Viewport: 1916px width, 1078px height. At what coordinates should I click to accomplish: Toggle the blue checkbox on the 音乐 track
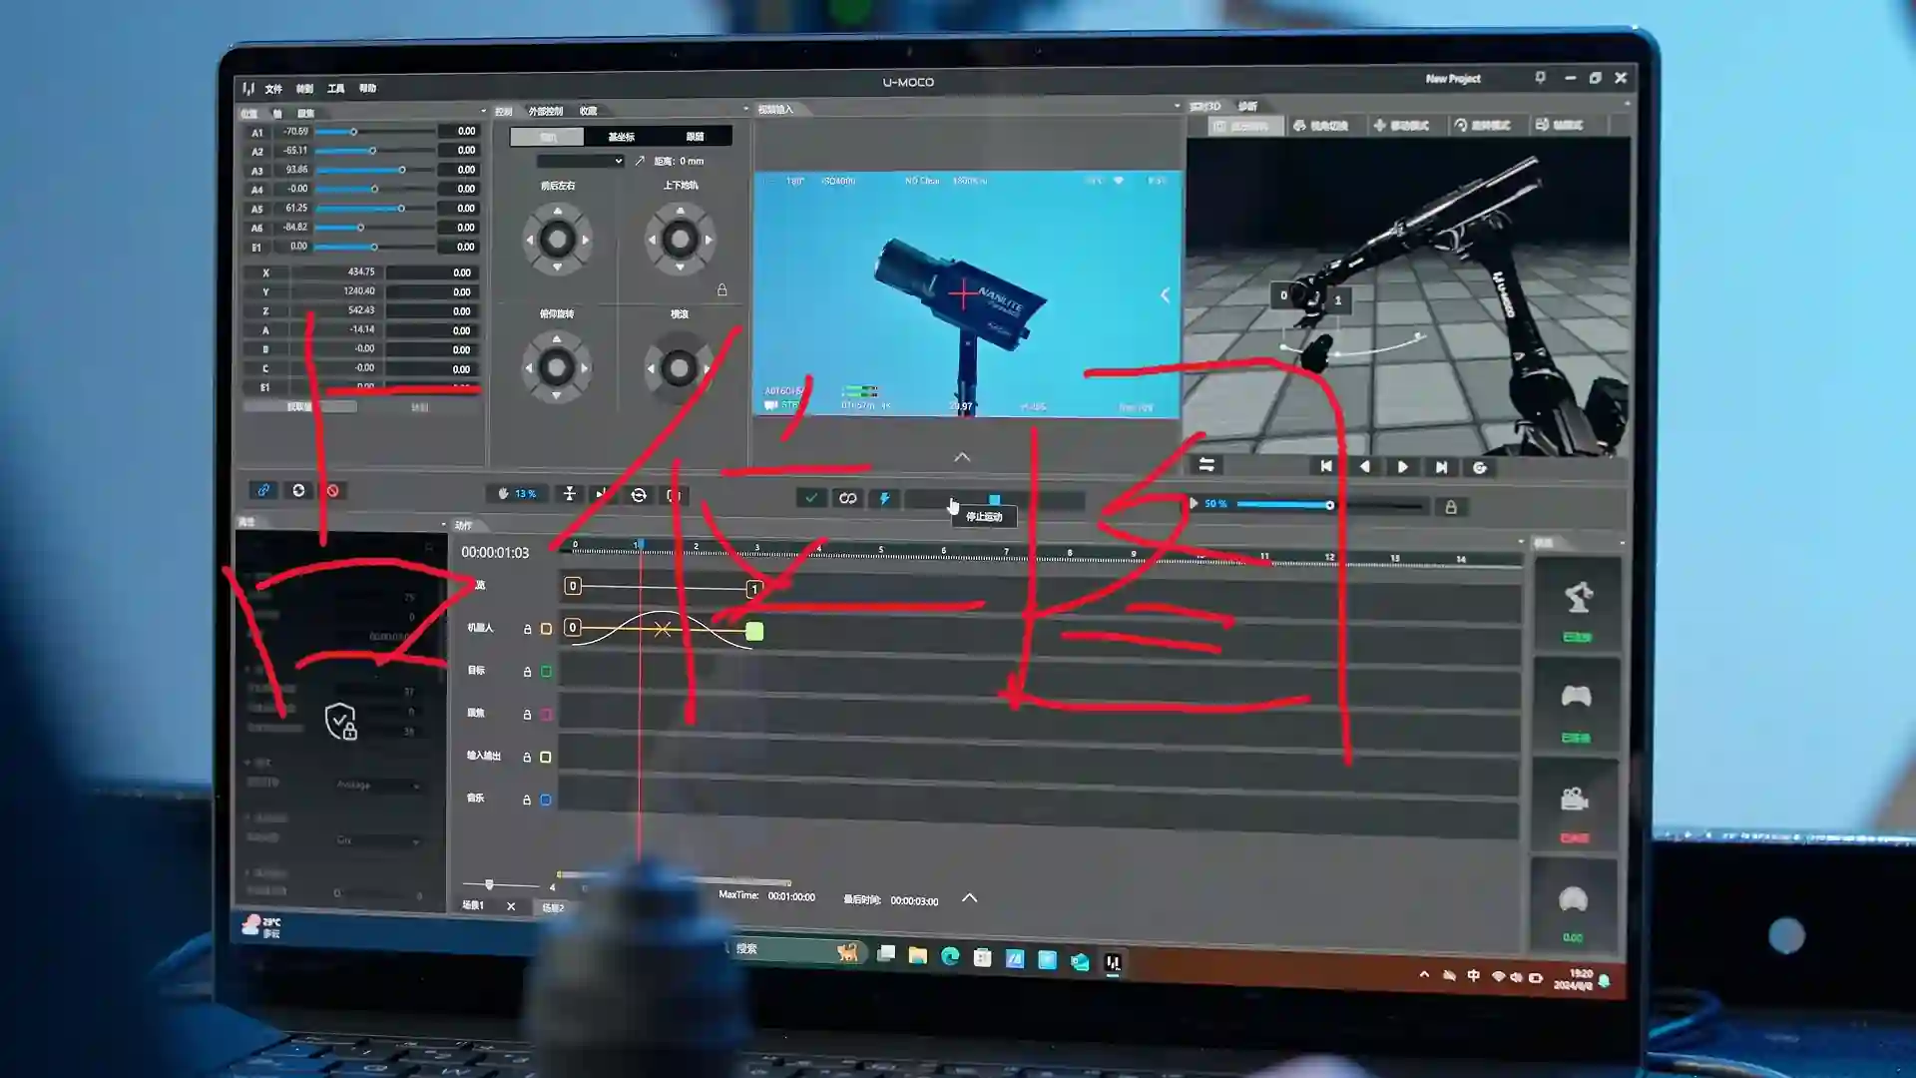click(546, 800)
